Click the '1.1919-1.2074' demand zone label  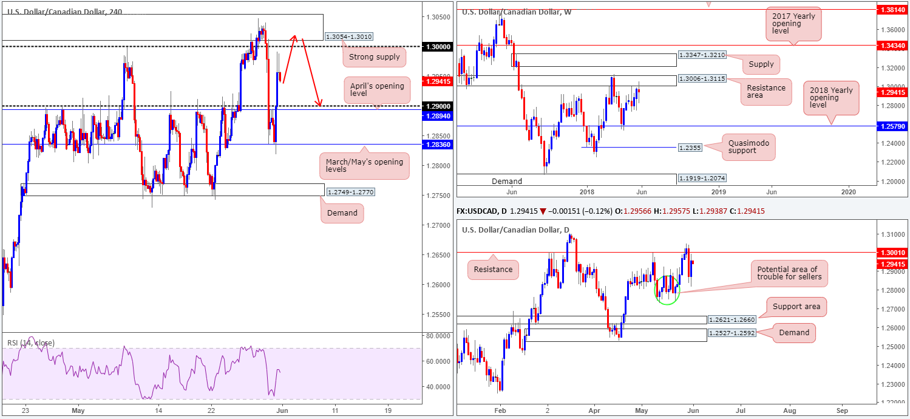(x=701, y=178)
